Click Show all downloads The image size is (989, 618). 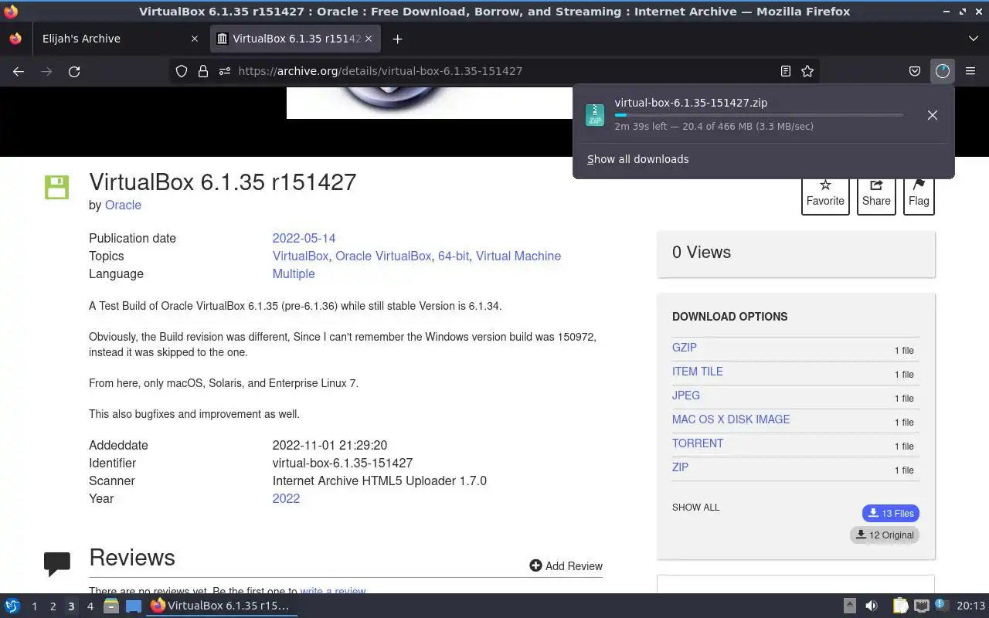point(637,159)
